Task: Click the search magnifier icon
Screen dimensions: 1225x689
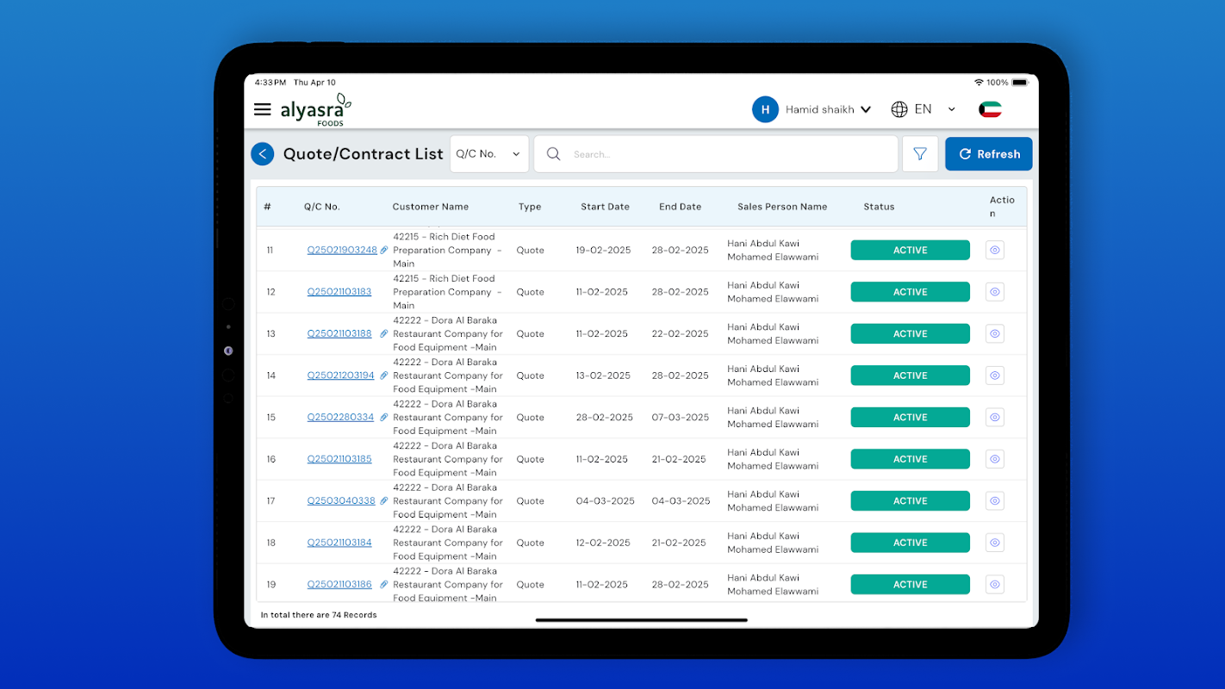Action: pos(554,154)
